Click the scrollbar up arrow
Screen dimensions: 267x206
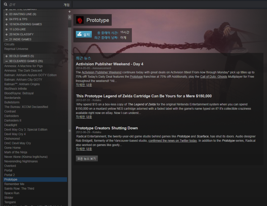[70, 17]
